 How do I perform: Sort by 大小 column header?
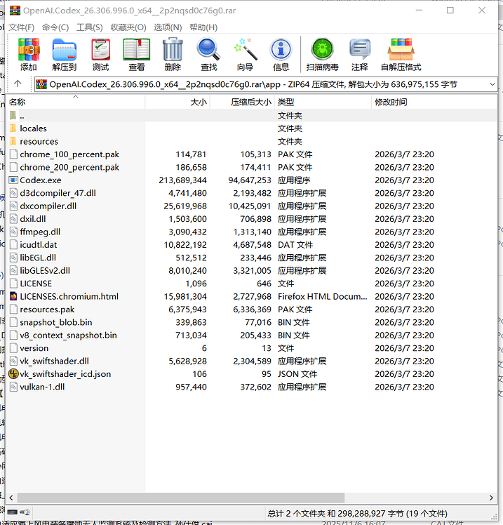click(x=177, y=102)
